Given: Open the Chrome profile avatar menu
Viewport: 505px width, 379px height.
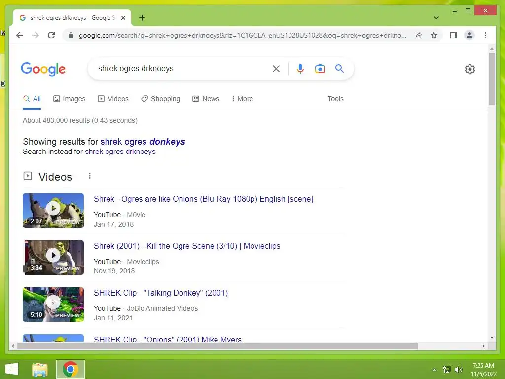Looking at the screenshot, I should 469,35.
